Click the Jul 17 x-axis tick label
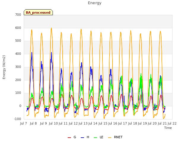 123,124
